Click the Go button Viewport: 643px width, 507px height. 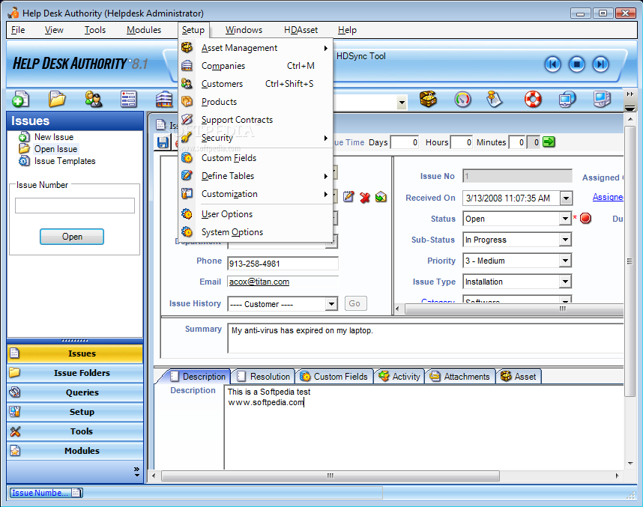[x=355, y=303]
